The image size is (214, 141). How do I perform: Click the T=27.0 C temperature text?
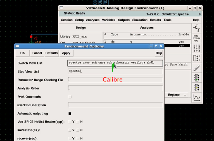[153, 14]
